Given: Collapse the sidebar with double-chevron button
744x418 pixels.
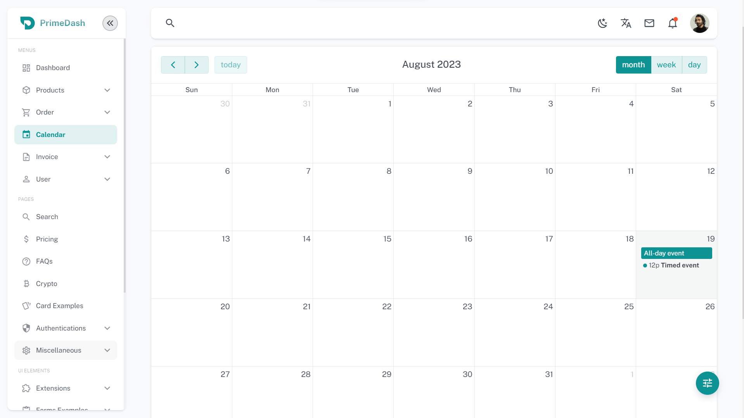Looking at the screenshot, I should click(x=110, y=23).
